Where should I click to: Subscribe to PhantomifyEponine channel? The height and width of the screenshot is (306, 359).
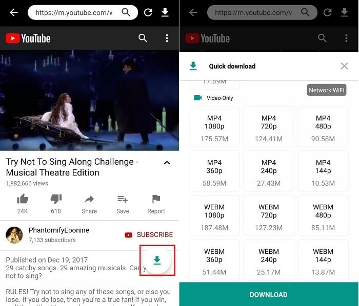(x=149, y=235)
